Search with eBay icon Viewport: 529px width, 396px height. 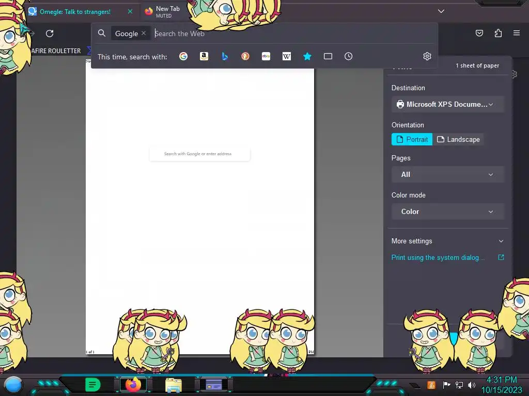[266, 56]
